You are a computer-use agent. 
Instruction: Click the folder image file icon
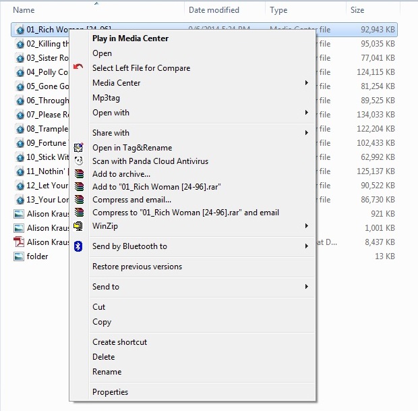[x=19, y=256]
